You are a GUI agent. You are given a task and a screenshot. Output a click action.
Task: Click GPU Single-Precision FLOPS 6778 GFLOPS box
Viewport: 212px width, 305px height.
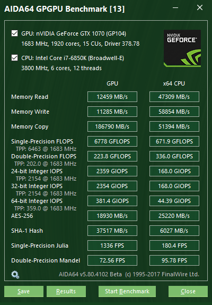112,141
